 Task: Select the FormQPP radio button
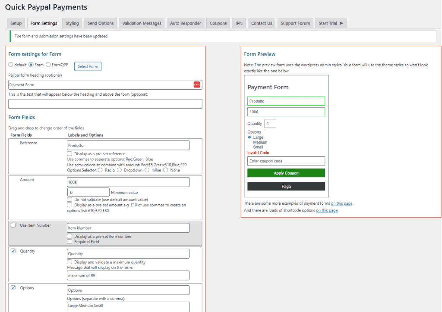(48, 65)
